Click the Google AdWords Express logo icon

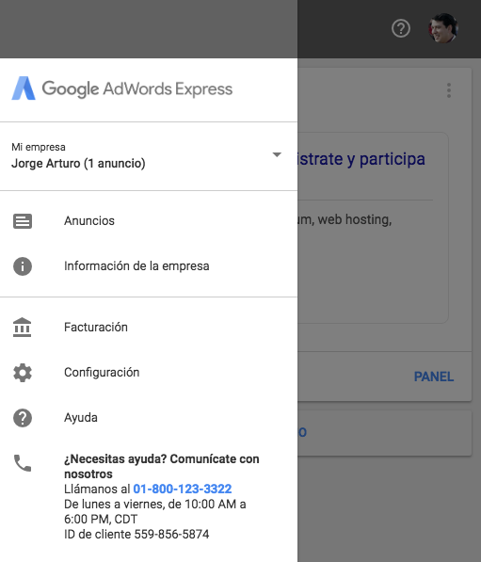[x=24, y=88]
